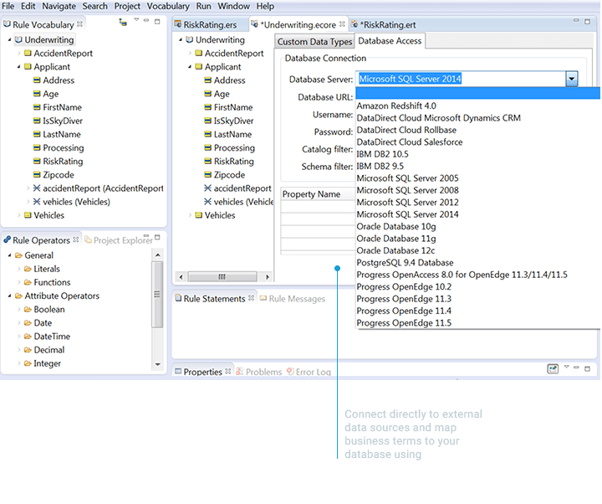Choose Microsoft SQL Server 2012 option

tap(407, 203)
